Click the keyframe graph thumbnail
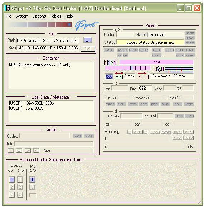The width and height of the screenshot is (204, 208). pos(179,69)
